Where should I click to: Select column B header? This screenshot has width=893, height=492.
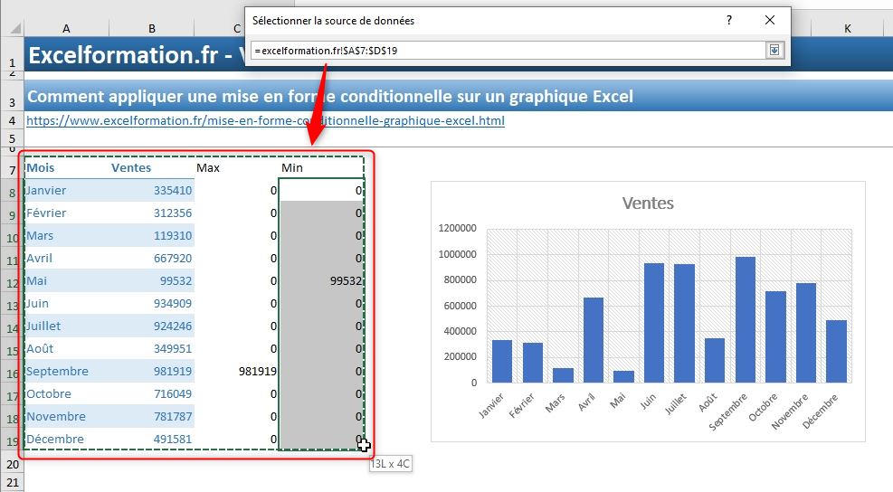coord(151,28)
